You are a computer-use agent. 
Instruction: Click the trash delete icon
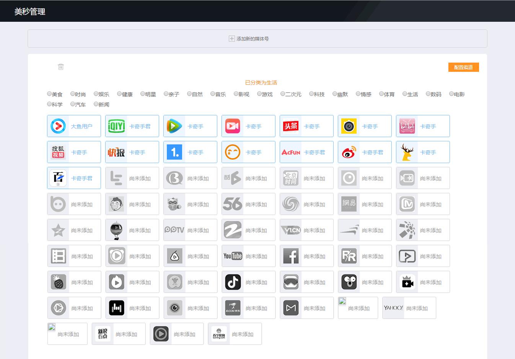pyautogui.click(x=60, y=67)
